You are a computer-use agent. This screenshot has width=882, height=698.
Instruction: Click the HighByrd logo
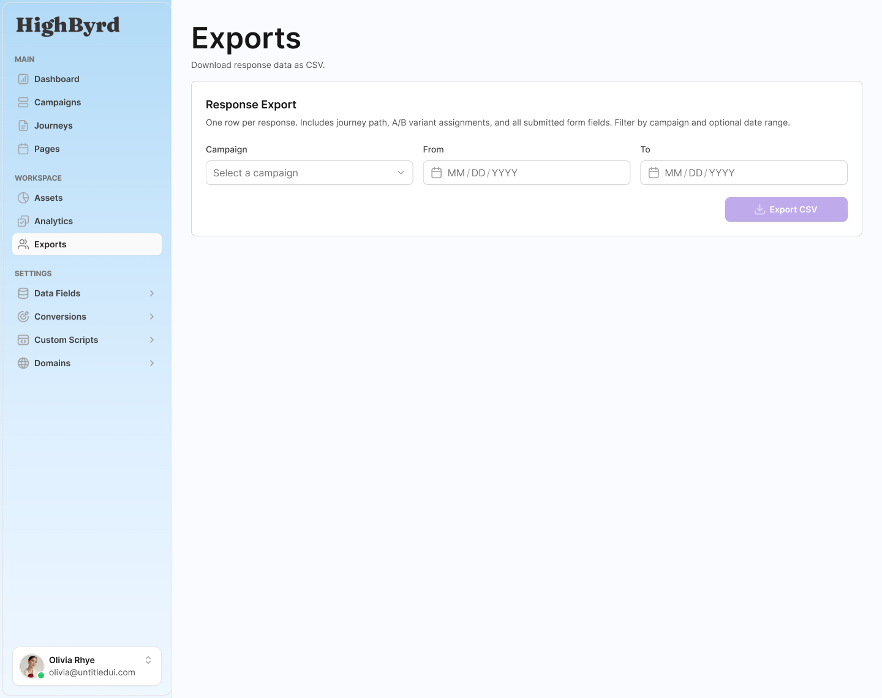(67, 26)
